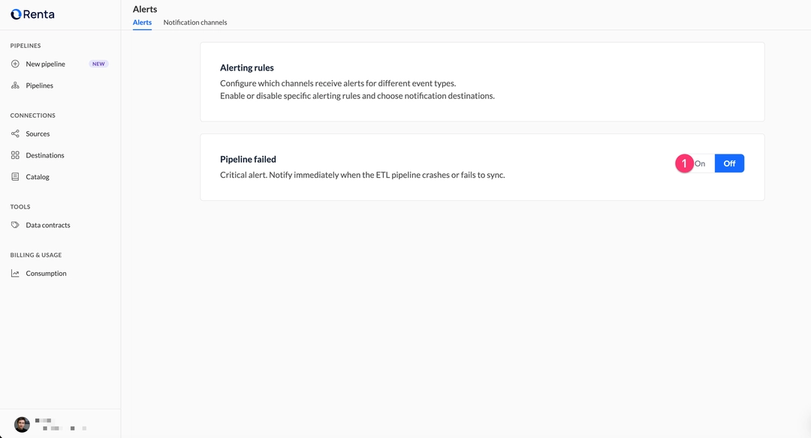
Task: Open Sources via its connection icon
Action: (15, 133)
